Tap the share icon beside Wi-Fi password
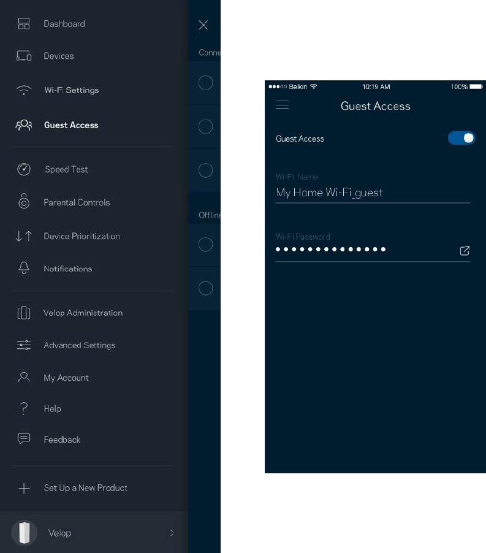Image resolution: width=486 pixels, height=553 pixels. coord(465,250)
